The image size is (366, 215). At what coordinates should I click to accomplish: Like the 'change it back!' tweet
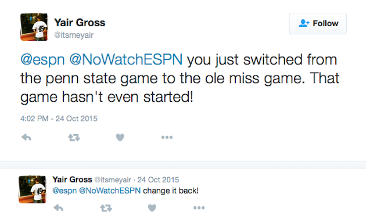(x=152, y=207)
